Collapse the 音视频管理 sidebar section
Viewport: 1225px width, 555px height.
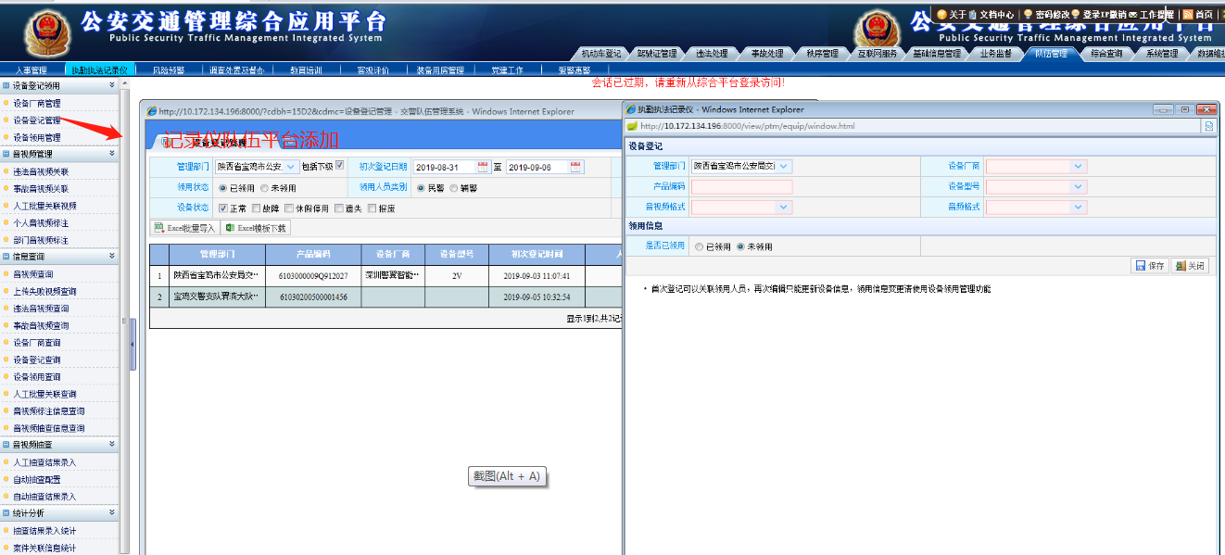(112, 154)
